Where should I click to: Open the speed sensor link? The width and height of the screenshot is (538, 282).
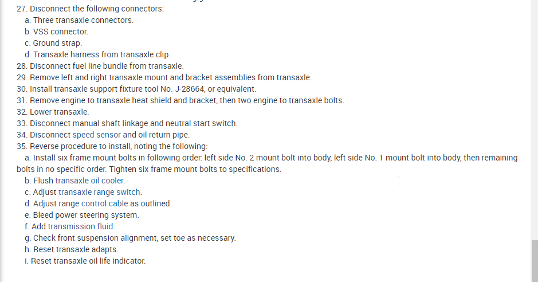(96, 135)
